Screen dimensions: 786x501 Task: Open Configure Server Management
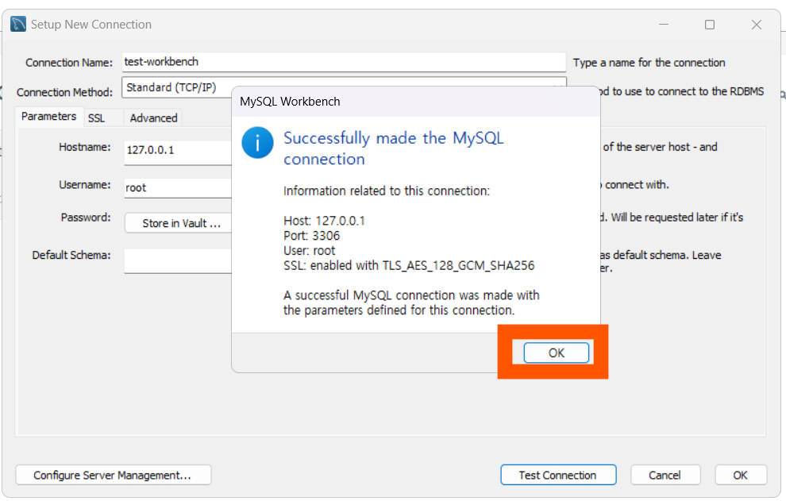click(x=114, y=475)
